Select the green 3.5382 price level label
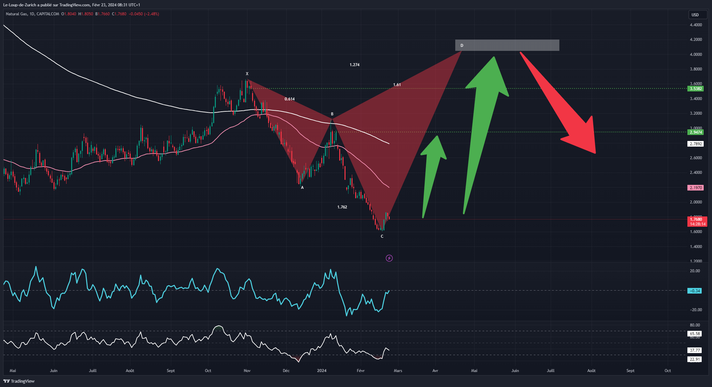This screenshot has width=712, height=387. (696, 89)
